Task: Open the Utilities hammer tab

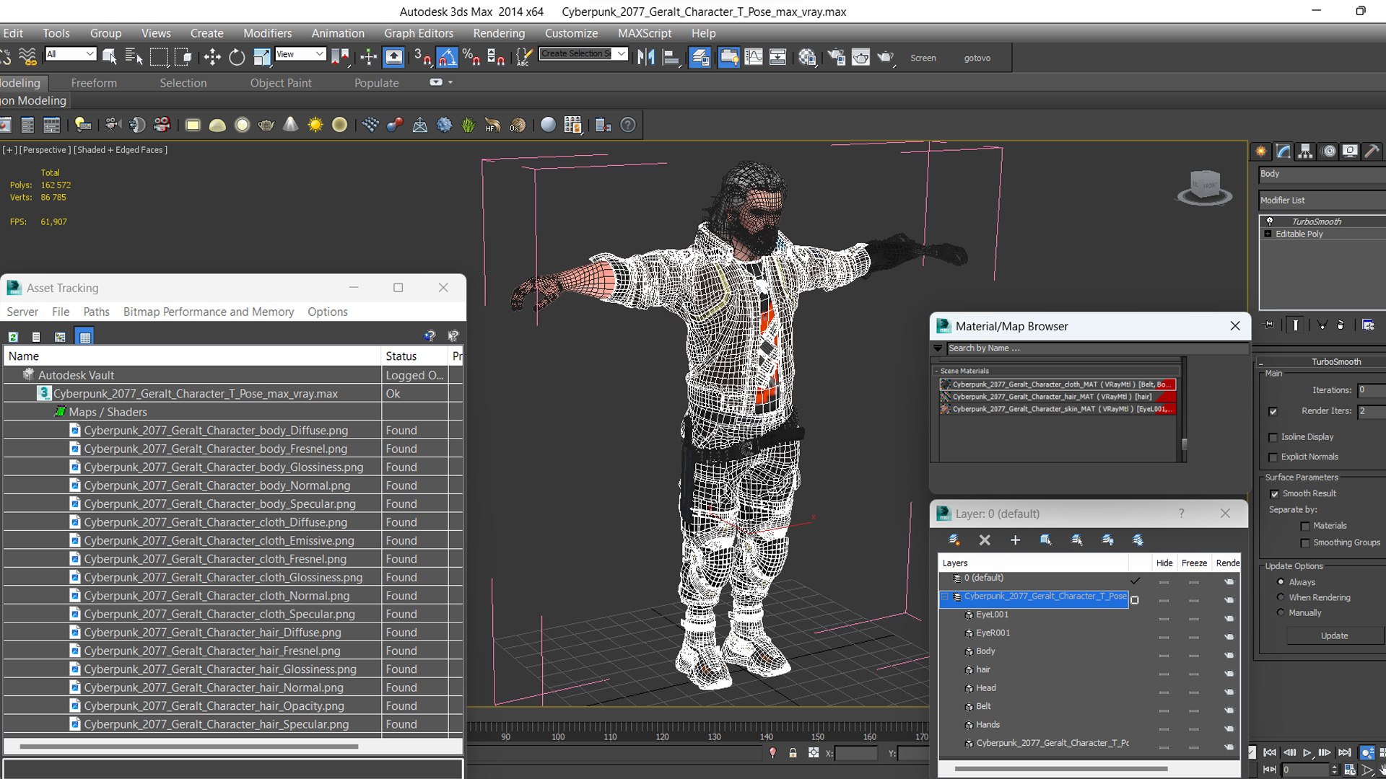Action: pos(1372,151)
